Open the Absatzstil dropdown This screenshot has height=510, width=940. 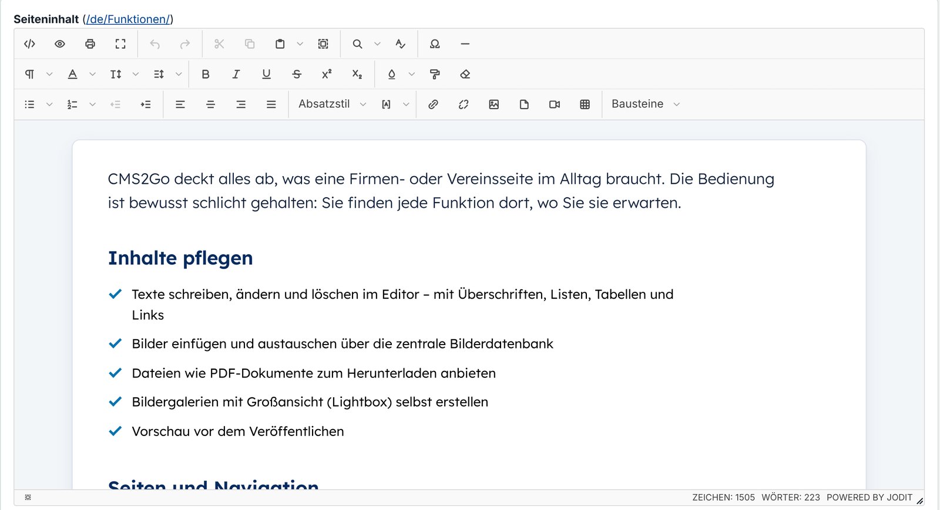pyautogui.click(x=332, y=104)
